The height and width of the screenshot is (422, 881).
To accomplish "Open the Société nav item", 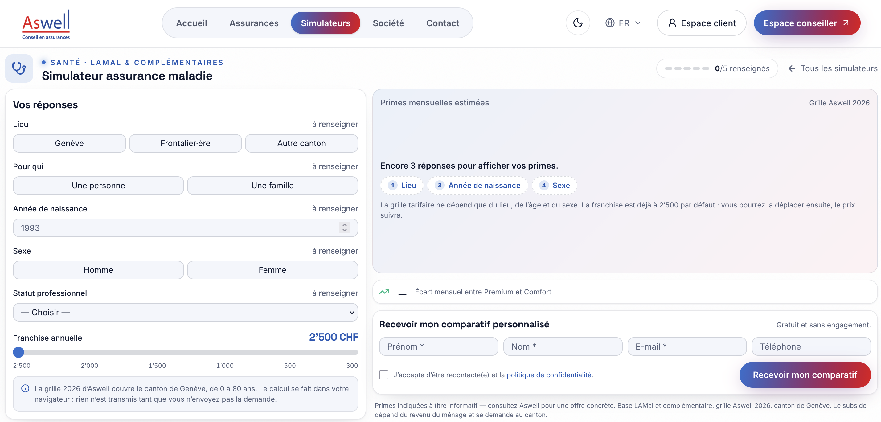I will pos(388,23).
